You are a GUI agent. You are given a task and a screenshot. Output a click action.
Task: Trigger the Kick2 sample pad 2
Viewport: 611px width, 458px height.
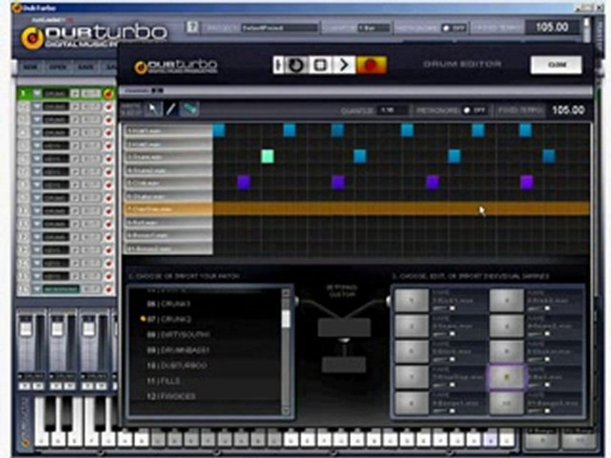[506, 301]
